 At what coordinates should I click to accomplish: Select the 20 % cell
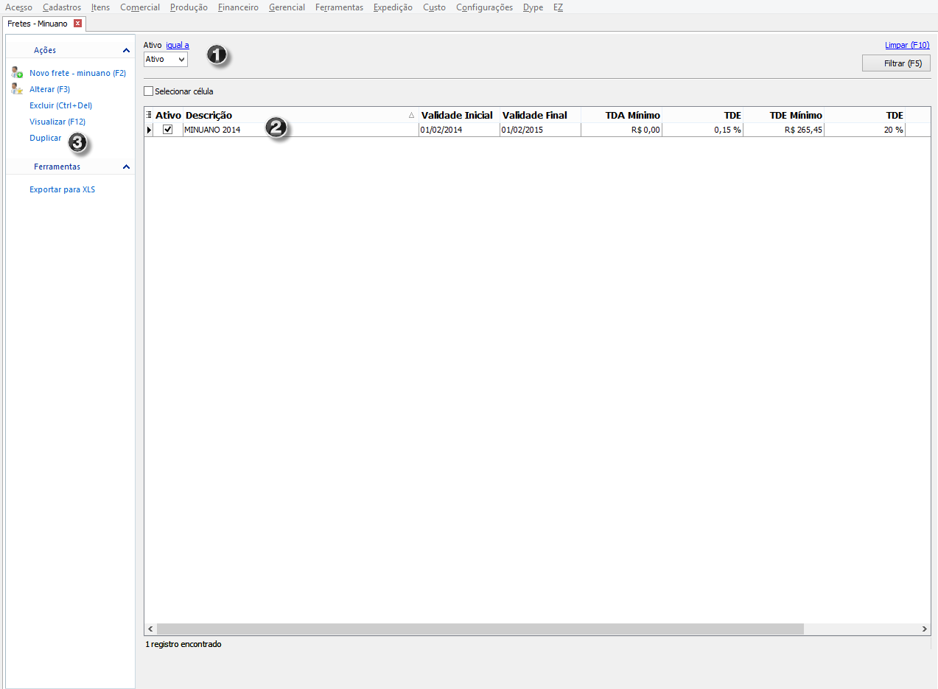(x=864, y=130)
